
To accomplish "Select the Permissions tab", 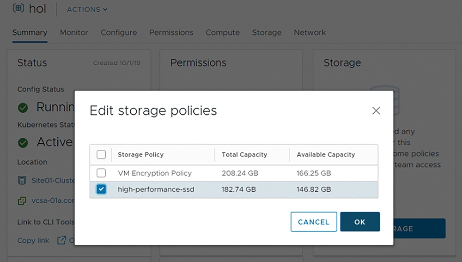I will tap(171, 32).
